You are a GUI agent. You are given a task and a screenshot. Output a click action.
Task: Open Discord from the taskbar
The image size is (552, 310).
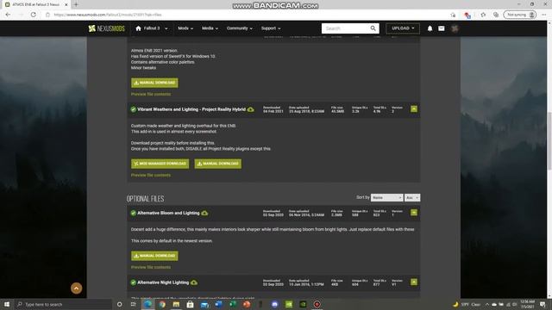(274, 304)
